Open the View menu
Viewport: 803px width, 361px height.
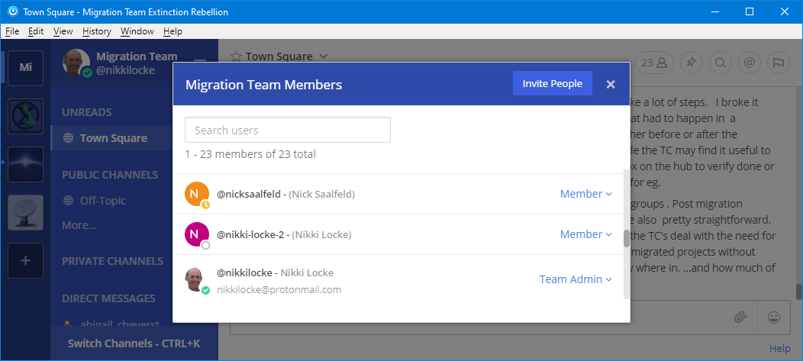(x=63, y=31)
